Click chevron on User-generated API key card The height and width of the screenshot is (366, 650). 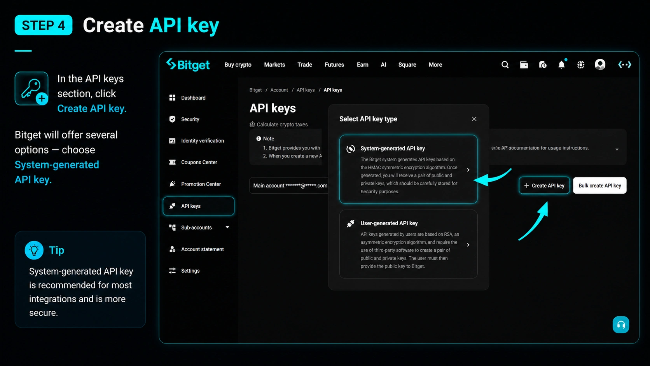tap(468, 245)
